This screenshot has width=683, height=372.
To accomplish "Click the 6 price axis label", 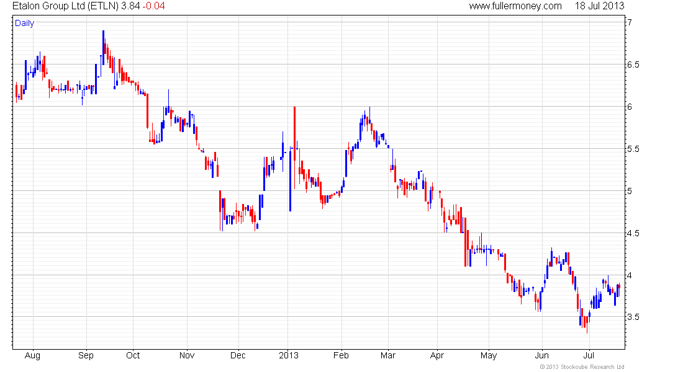I will [630, 107].
